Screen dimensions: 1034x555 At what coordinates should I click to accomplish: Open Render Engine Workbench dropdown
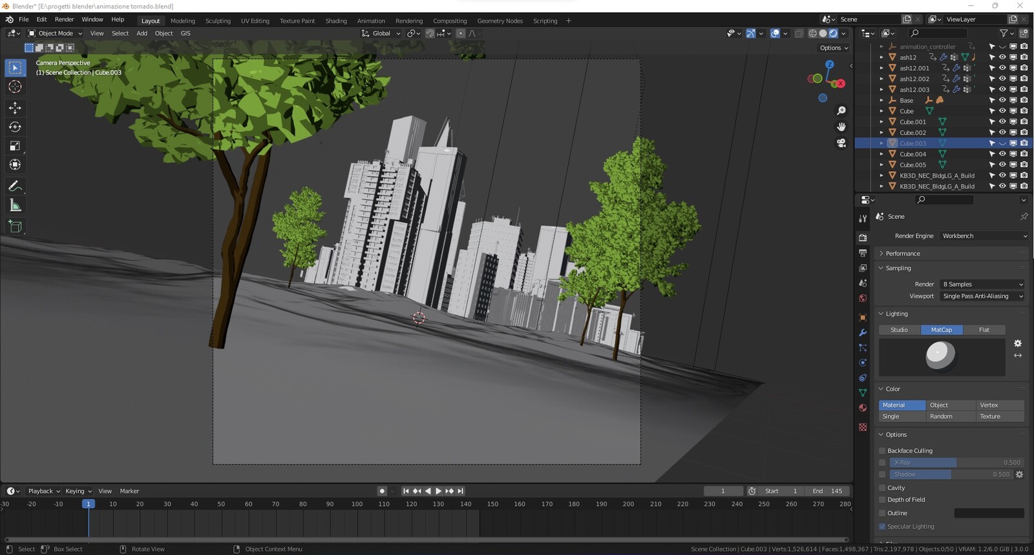pos(984,236)
